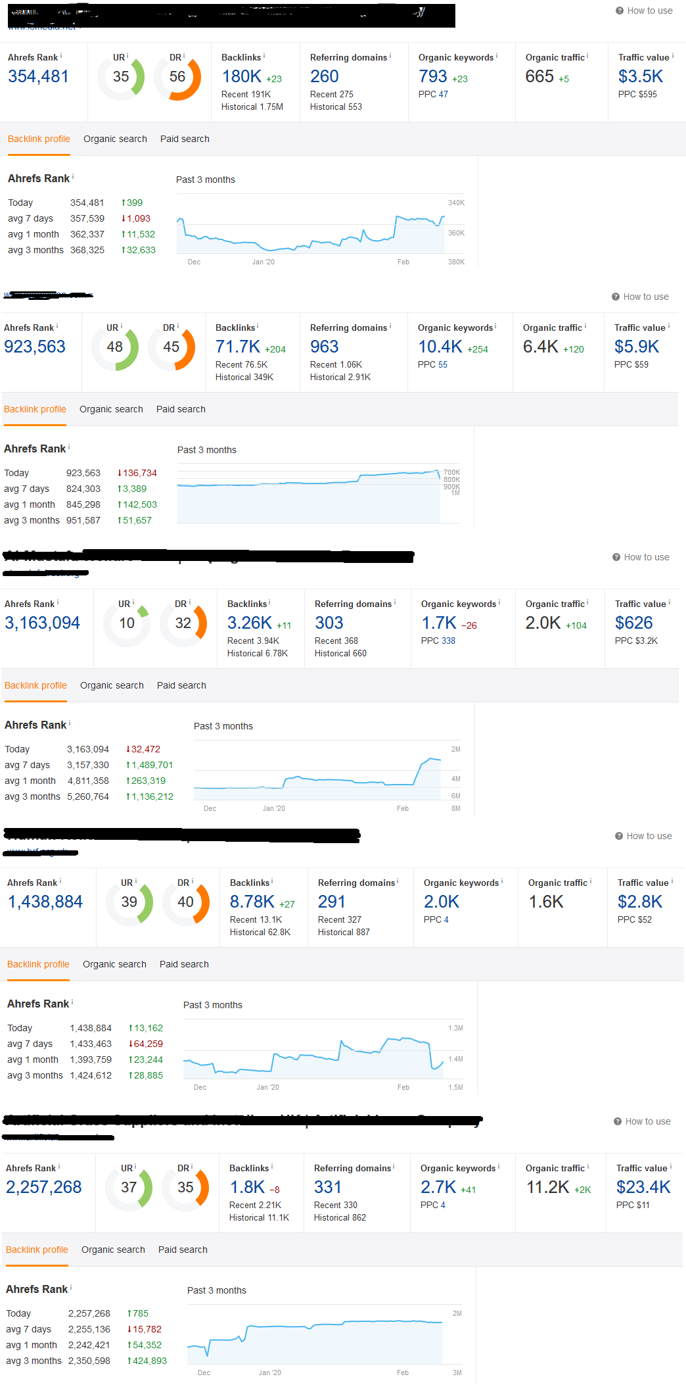Screen dimensions: 686x1387
Task: Switch to Organic search tab under the 1.8K backlinks panel
Action: 113,1250
